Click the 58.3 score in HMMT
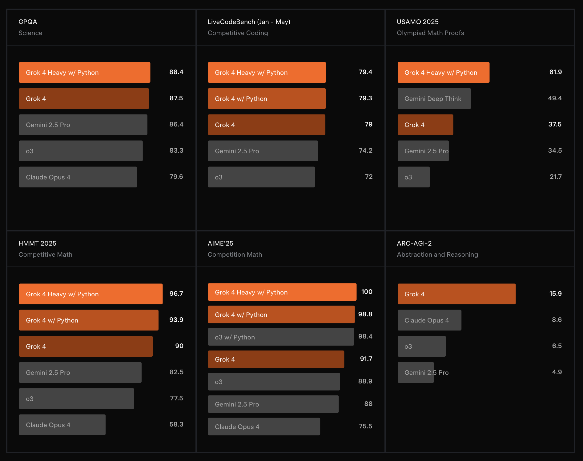The width and height of the screenshot is (583, 461). (176, 424)
